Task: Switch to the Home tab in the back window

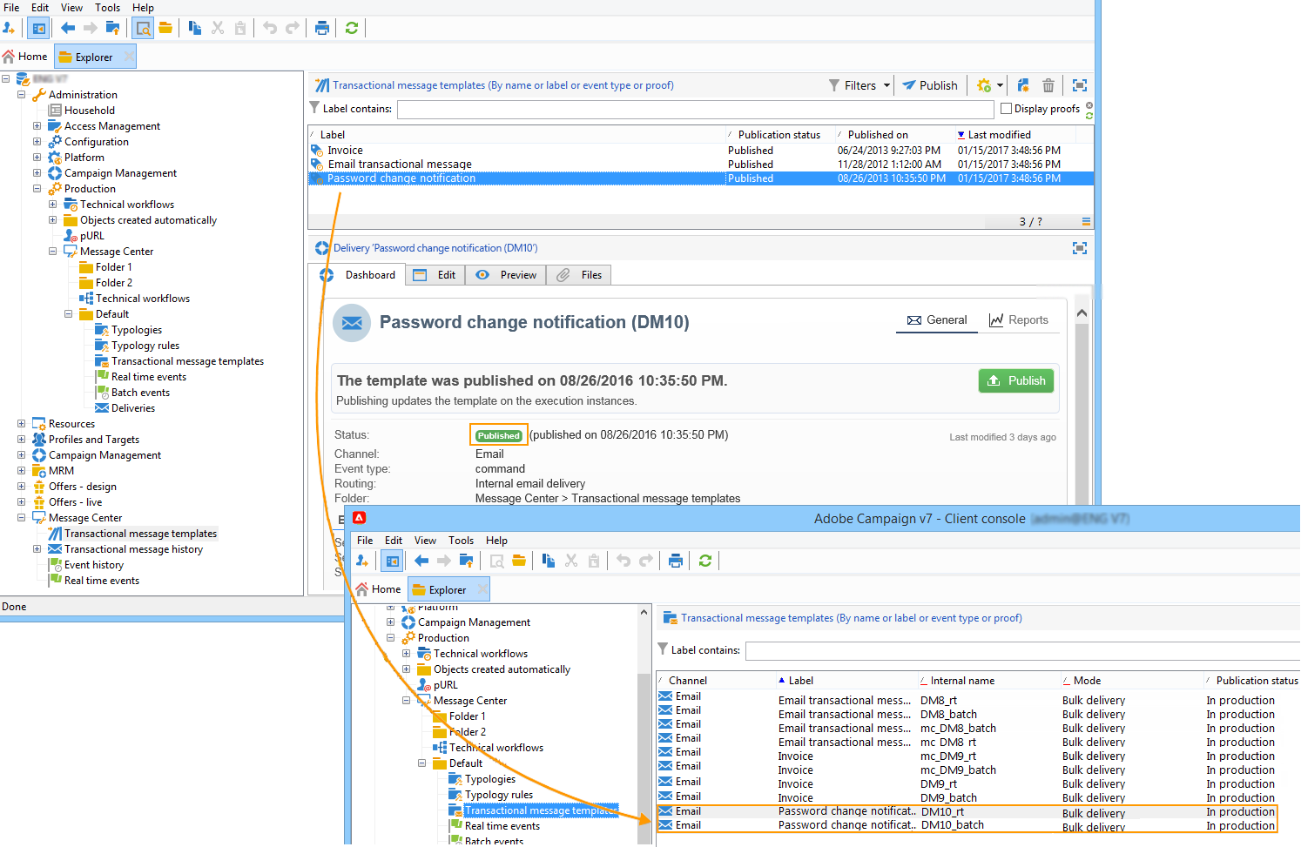Action: point(25,57)
